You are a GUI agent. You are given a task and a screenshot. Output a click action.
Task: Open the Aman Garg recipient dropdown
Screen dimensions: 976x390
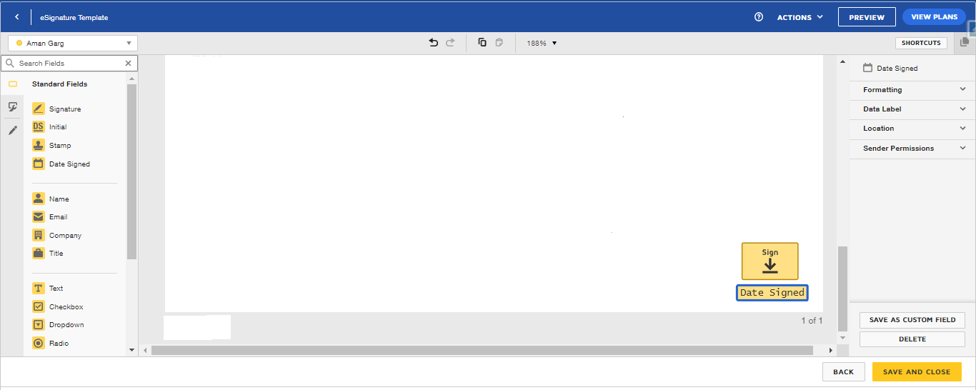[73, 44]
